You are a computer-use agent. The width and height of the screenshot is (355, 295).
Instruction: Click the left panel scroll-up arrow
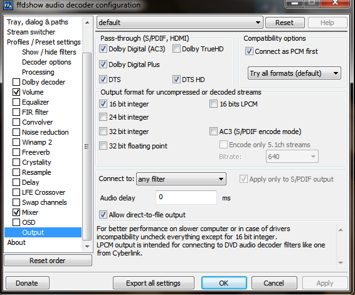click(87, 23)
